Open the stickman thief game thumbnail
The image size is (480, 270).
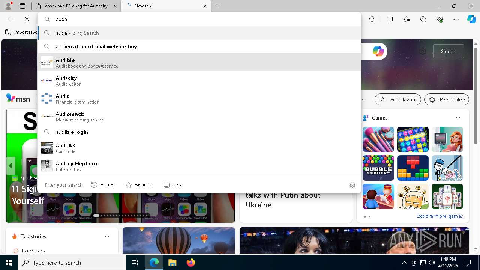[447, 168]
